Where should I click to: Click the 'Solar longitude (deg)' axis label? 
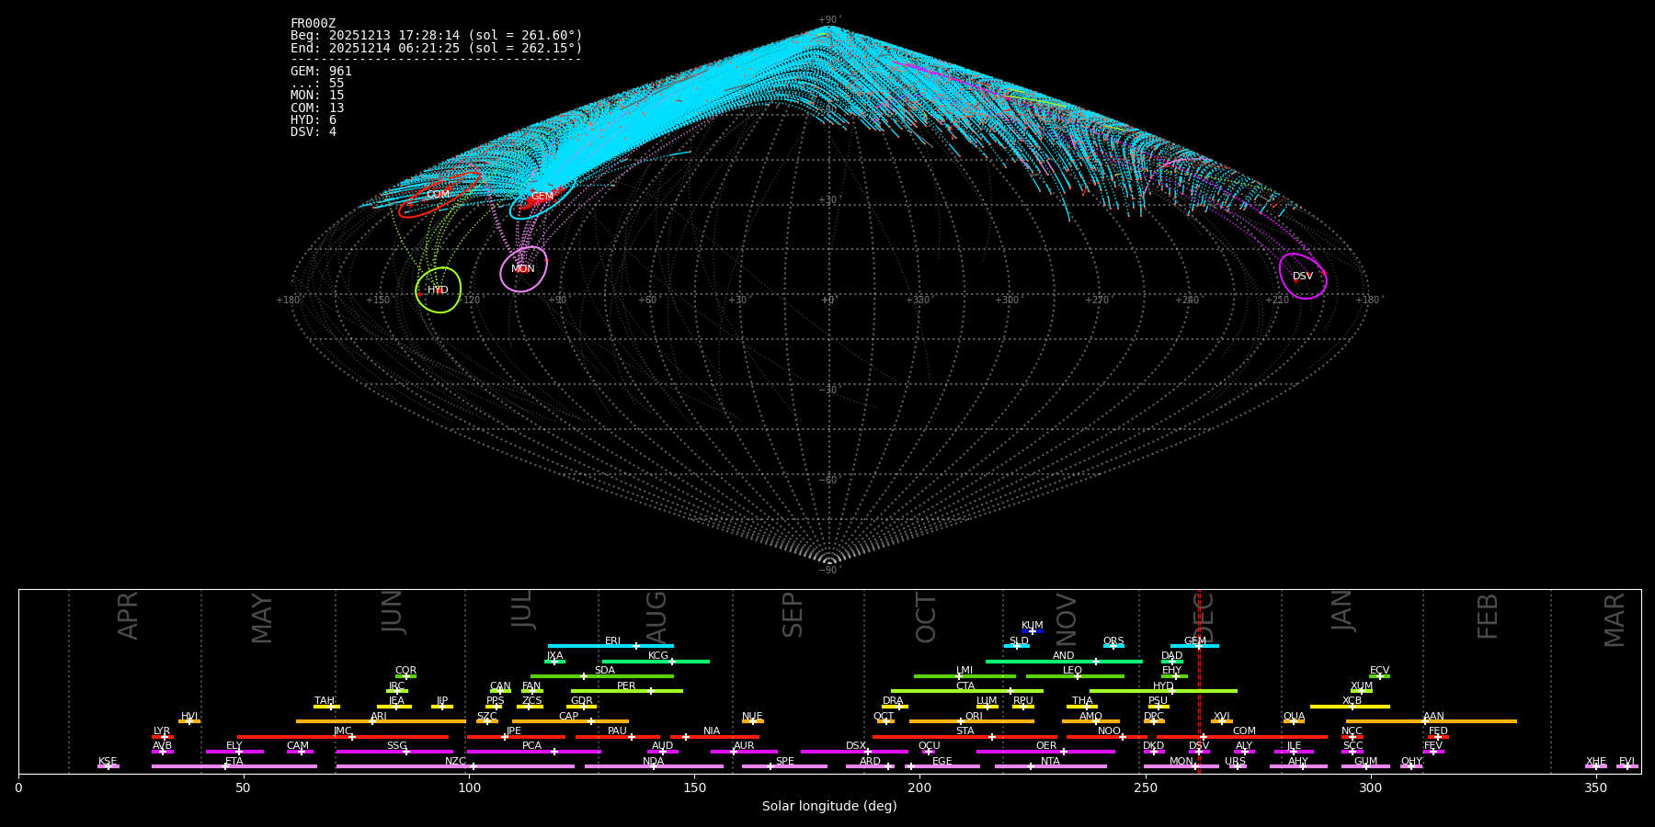point(829,807)
